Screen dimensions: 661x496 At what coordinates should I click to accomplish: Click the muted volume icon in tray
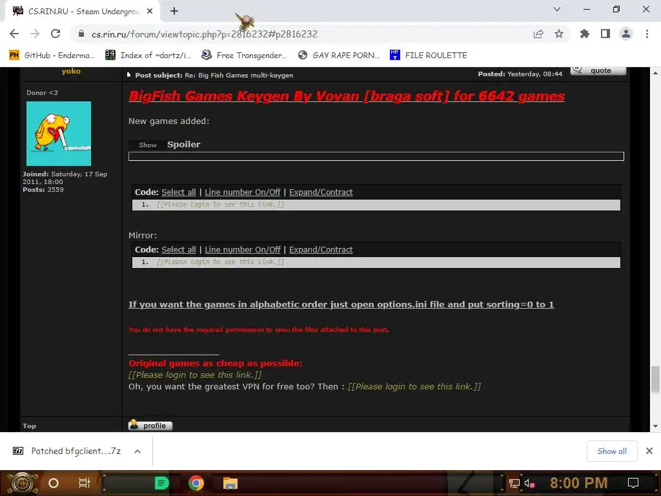[530, 483]
